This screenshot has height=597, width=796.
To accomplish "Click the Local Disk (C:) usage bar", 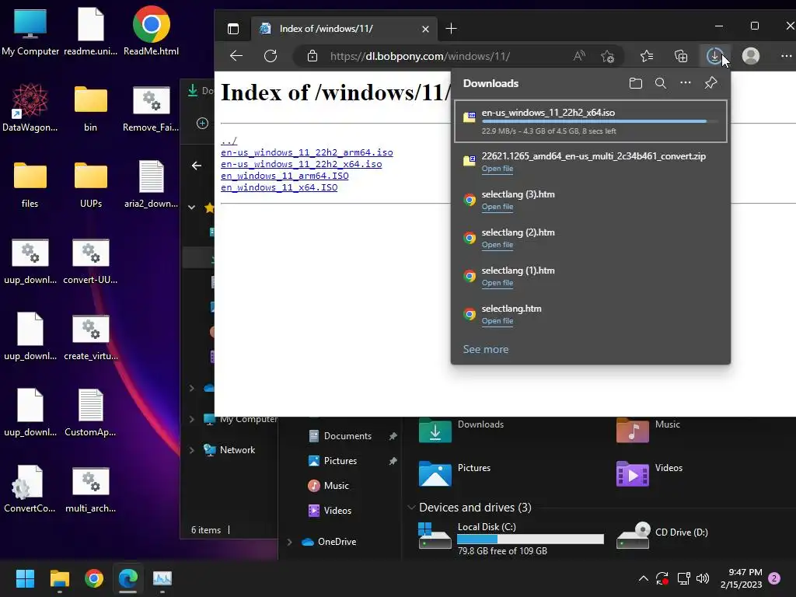I will click(x=530, y=539).
